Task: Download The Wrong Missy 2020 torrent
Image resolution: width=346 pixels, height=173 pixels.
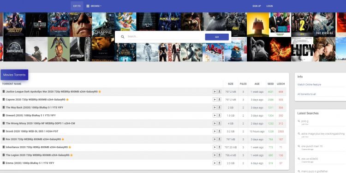Action: [x=219, y=123]
